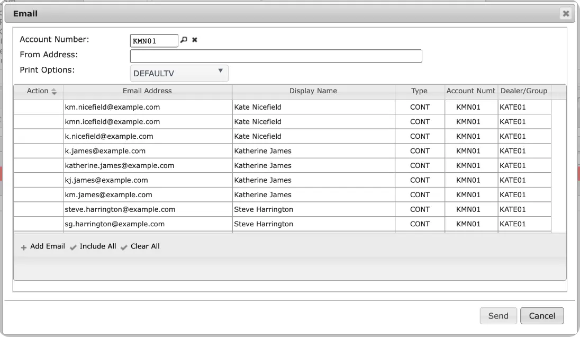Viewport: 580px width, 337px height.
Task: Select kmn.icefield@example.com email row
Action: (x=282, y=122)
